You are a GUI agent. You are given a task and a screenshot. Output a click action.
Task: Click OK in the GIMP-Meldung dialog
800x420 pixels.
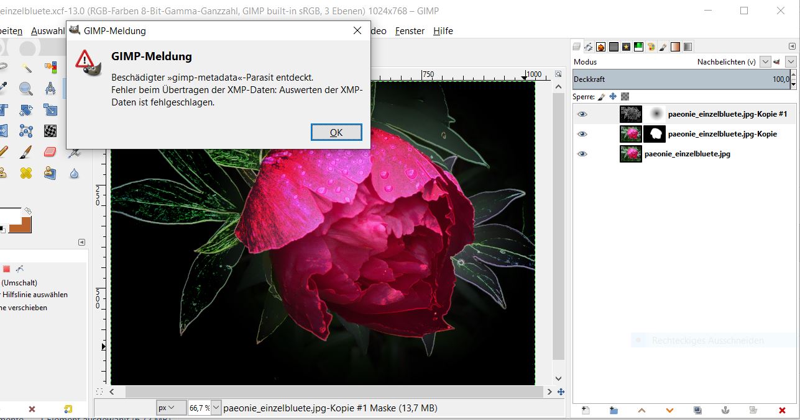336,132
